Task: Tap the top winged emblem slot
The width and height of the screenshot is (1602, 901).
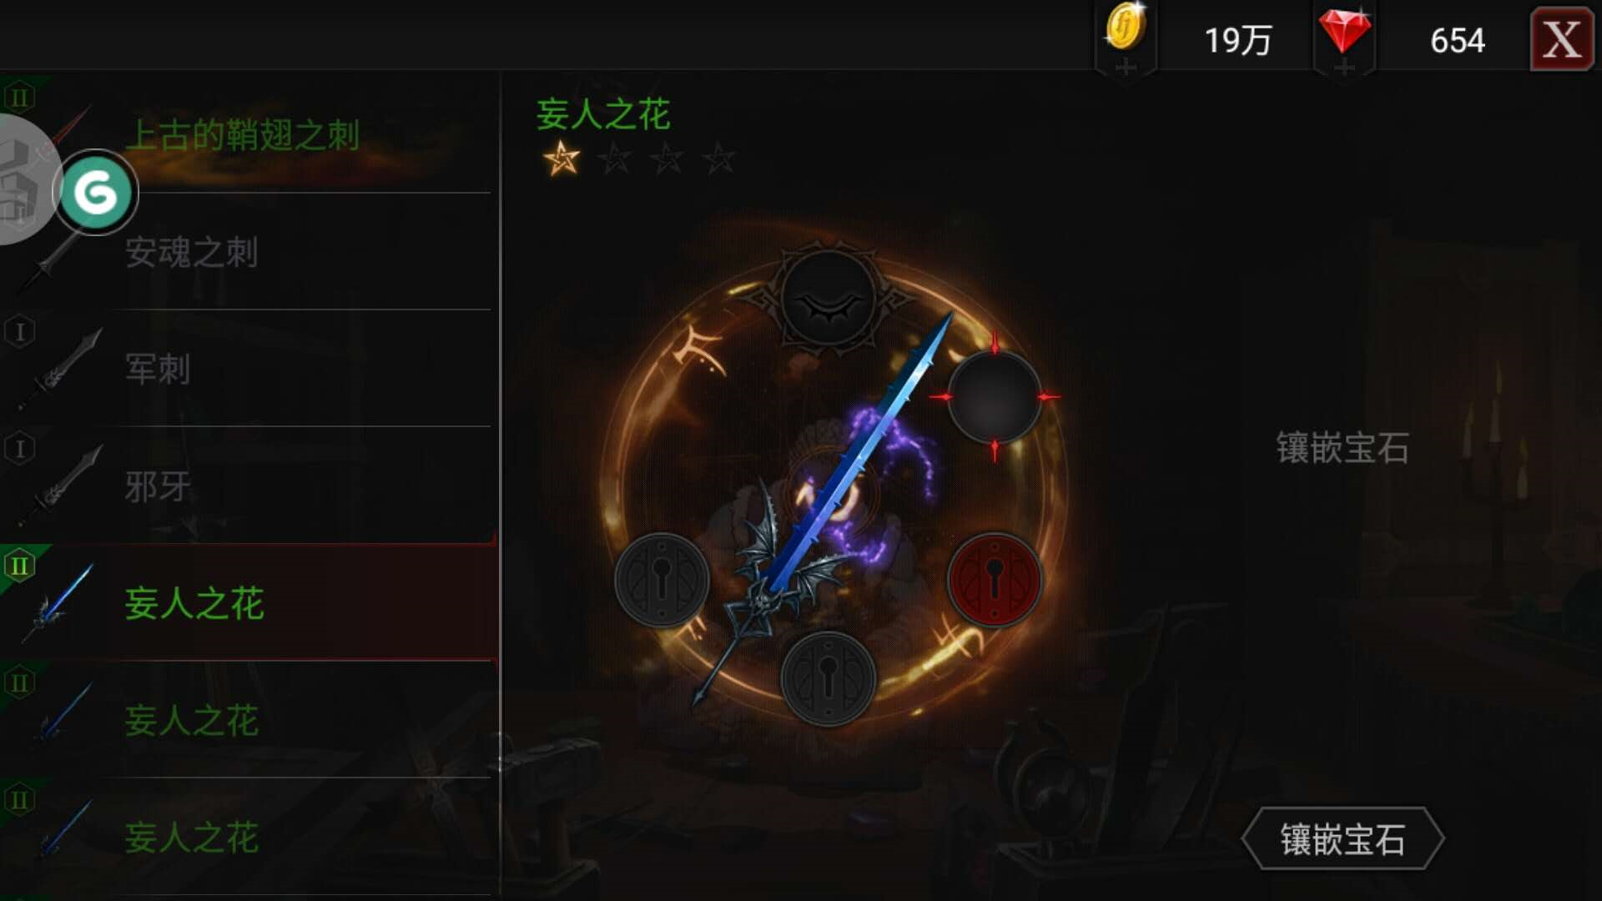Action: coord(828,299)
